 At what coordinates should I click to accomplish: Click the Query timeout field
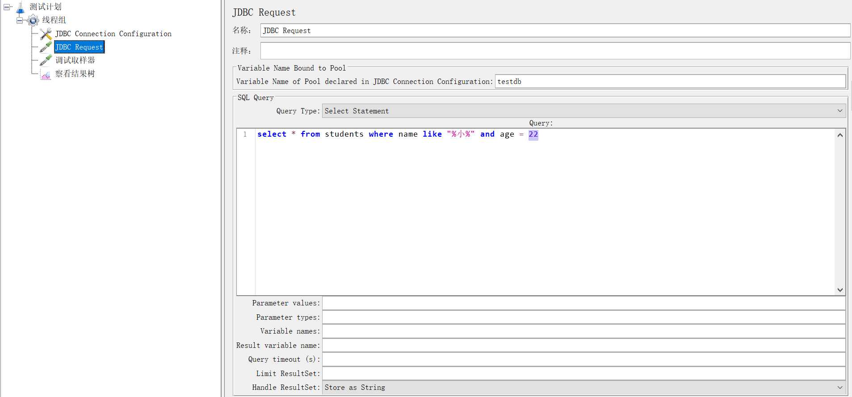click(583, 359)
